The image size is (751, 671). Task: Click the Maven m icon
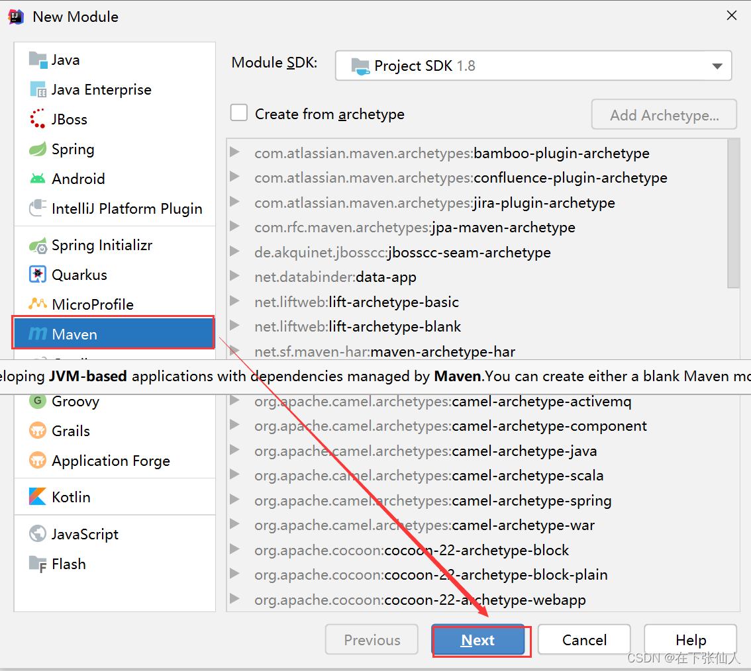click(x=38, y=334)
